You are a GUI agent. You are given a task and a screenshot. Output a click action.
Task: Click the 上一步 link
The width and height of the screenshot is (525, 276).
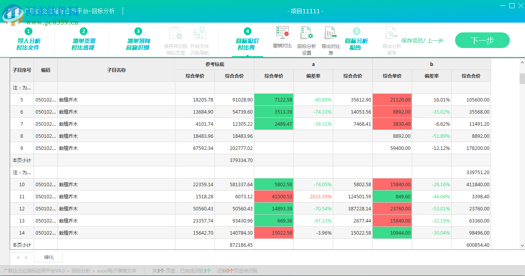(435, 41)
